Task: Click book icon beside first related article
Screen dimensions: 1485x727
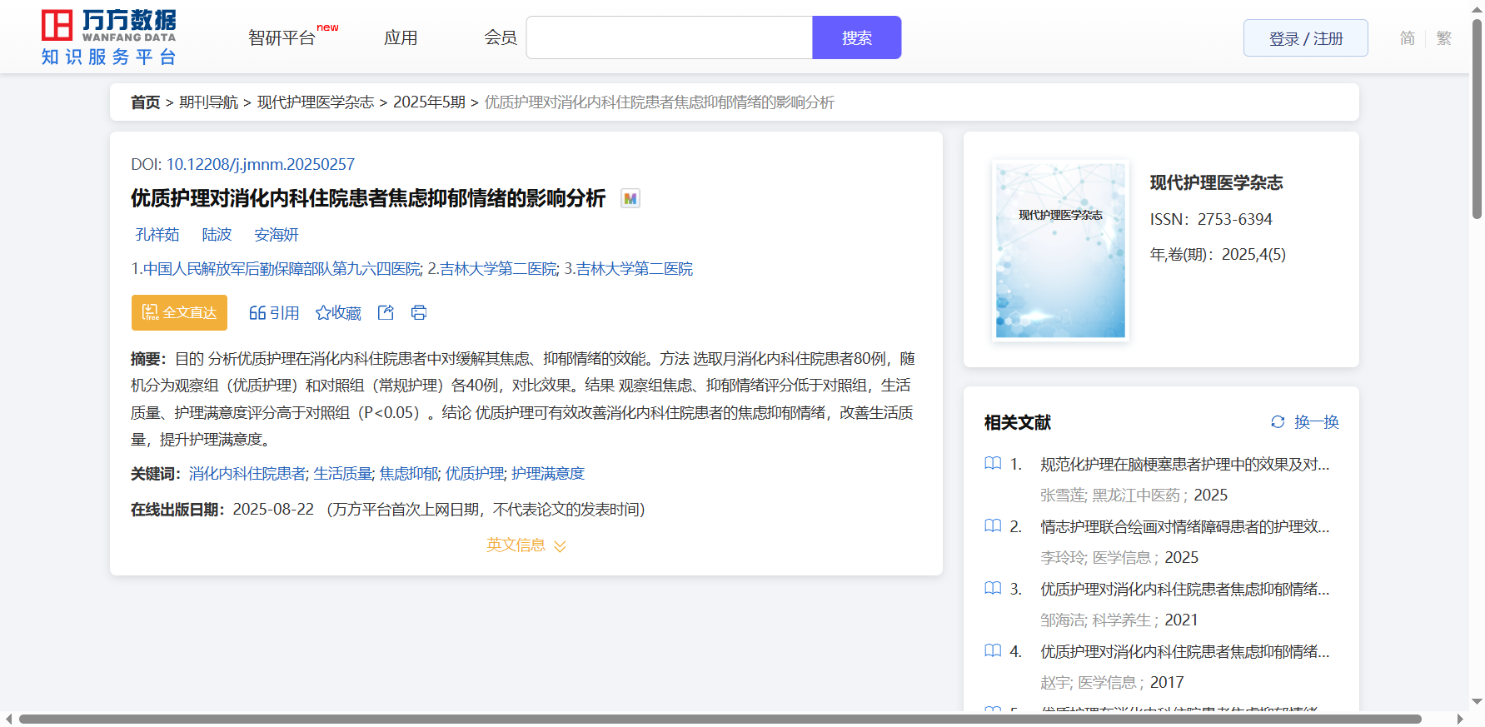Action: tap(993, 464)
